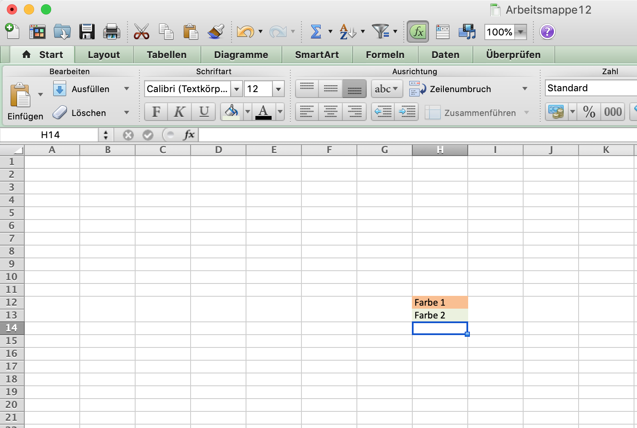Viewport: 637px width, 428px height.
Task: Toggle italic formatting with K icon
Action: click(180, 112)
